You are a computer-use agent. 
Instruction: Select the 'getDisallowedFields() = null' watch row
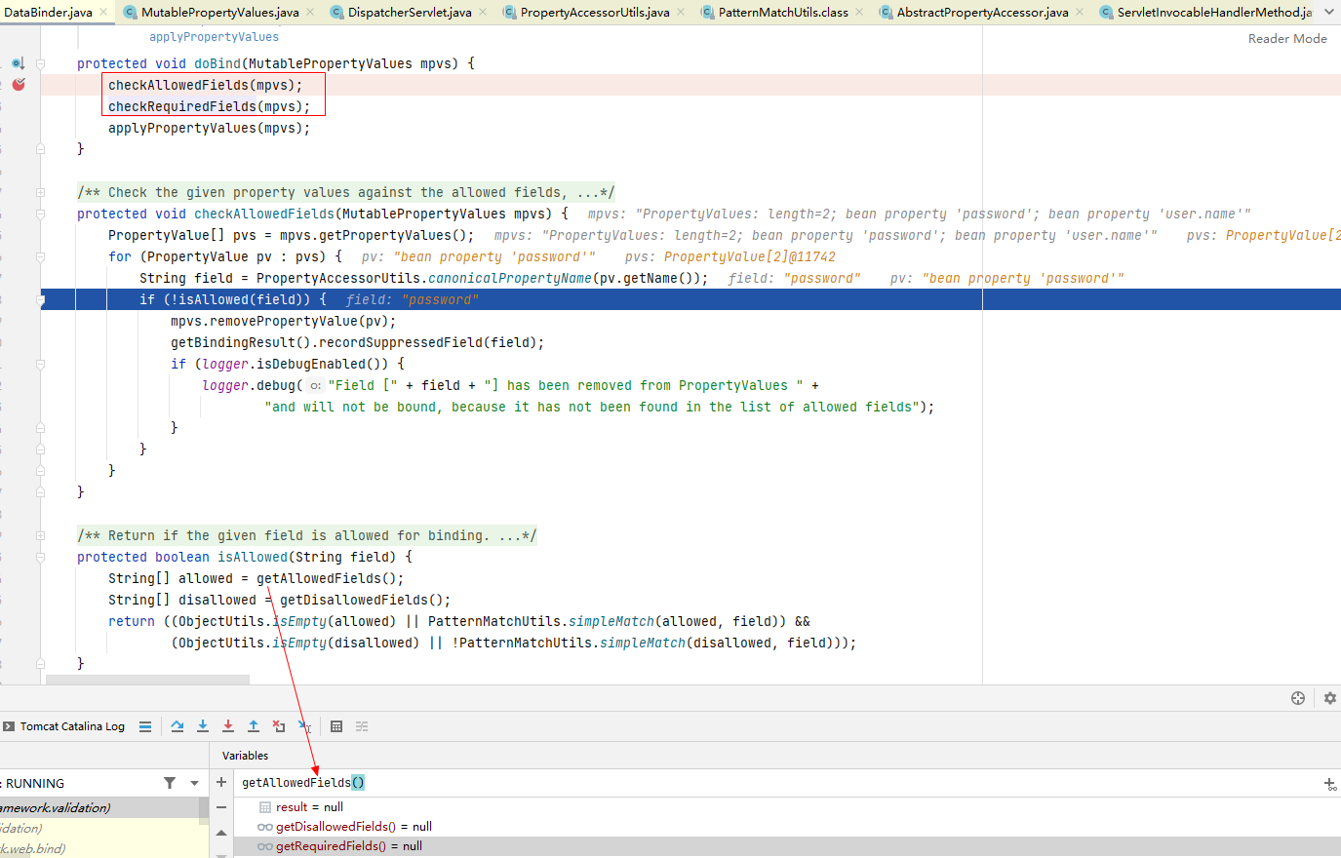click(x=787, y=827)
